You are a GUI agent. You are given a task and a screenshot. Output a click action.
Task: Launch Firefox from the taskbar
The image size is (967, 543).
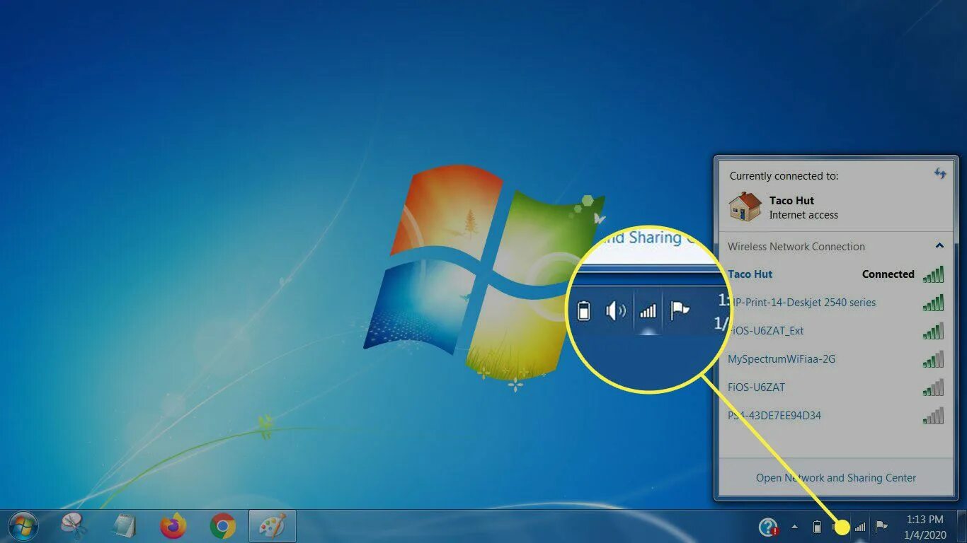coord(172,526)
